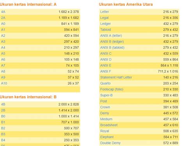Select the B0 paper size link
This screenshot has width=185, height=146.
pyautogui.click(x=3, y=116)
